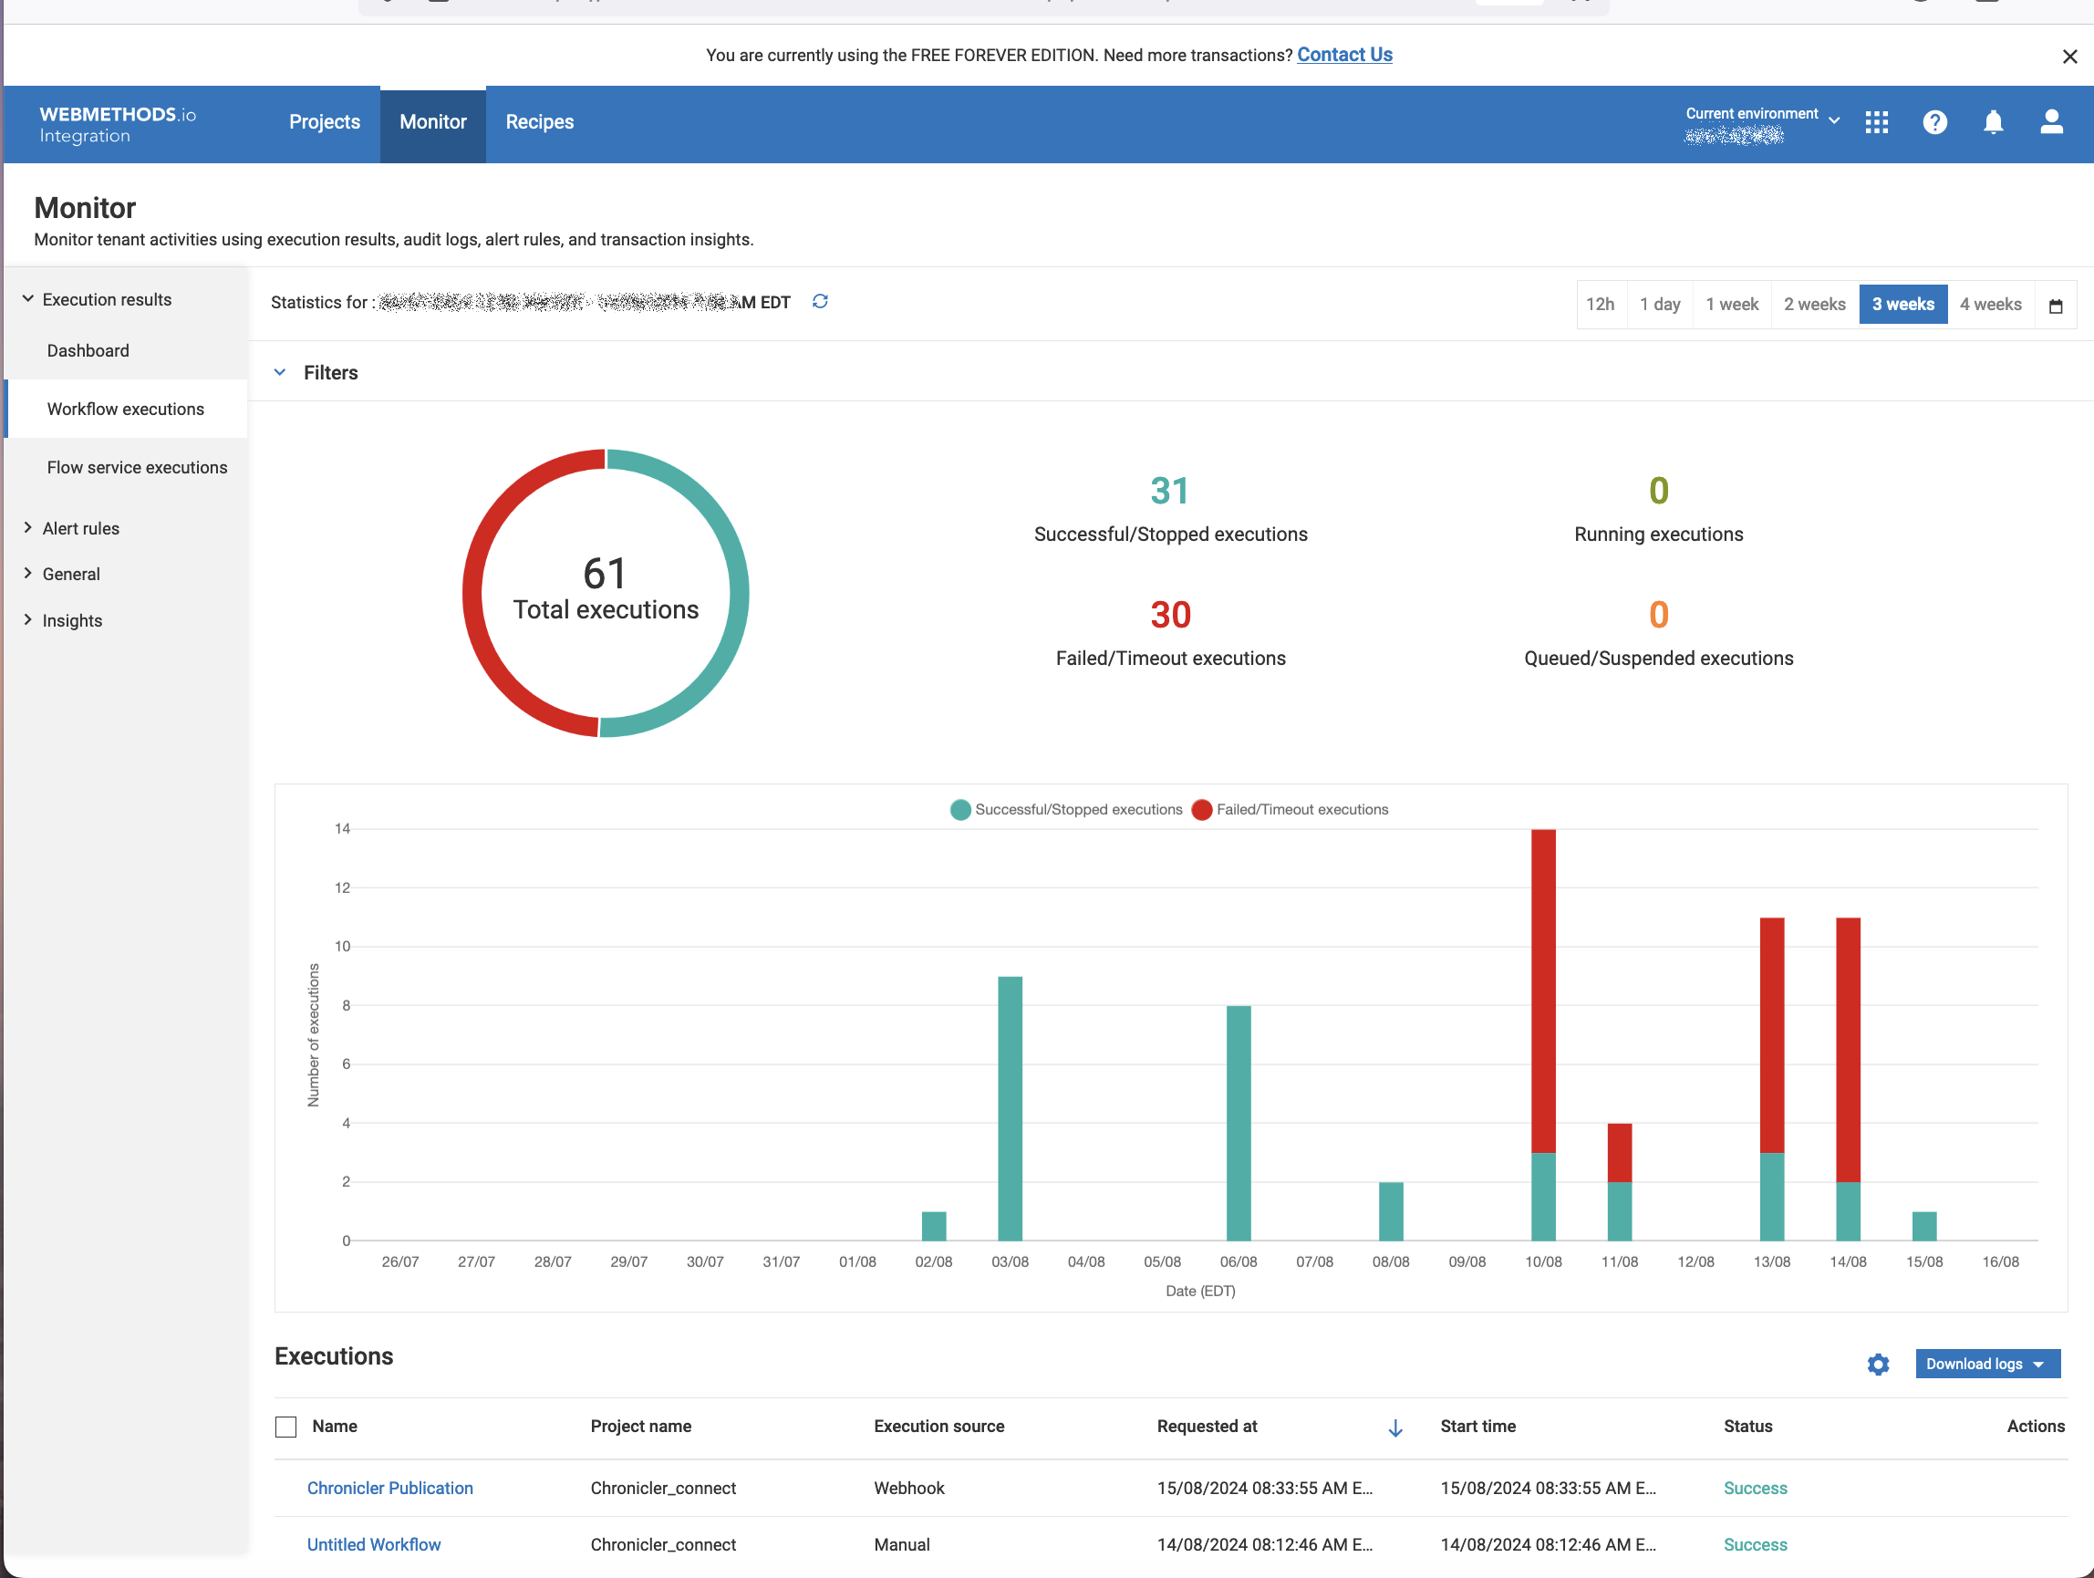Open the notifications bell

click(1993, 122)
